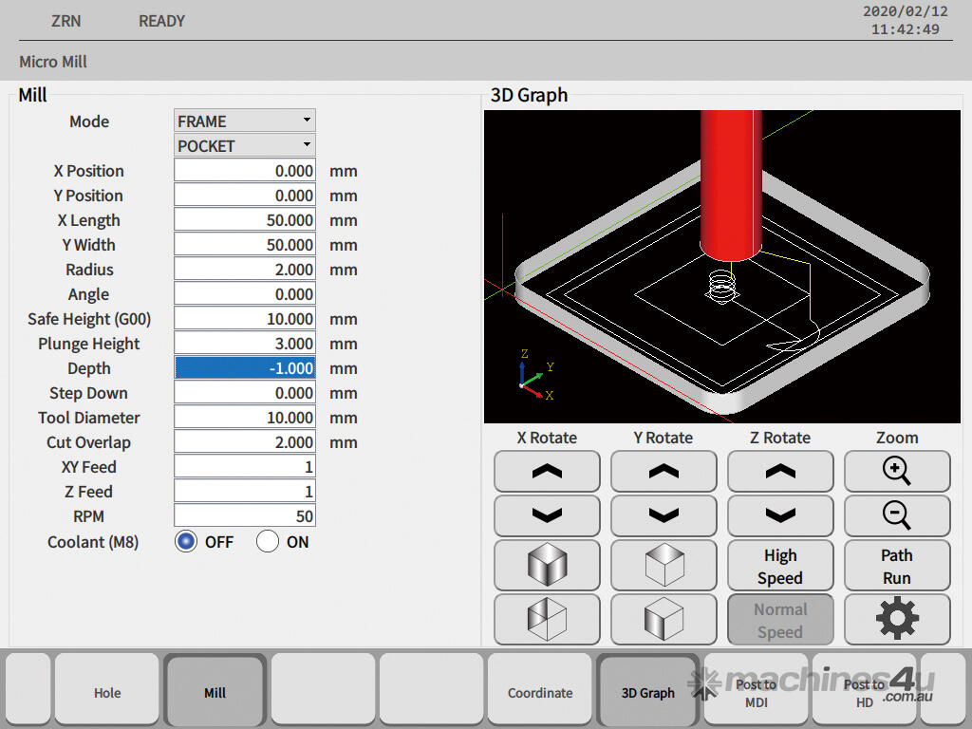Select the fully shaded cube view icon
This screenshot has height=729, width=972.
click(547, 566)
